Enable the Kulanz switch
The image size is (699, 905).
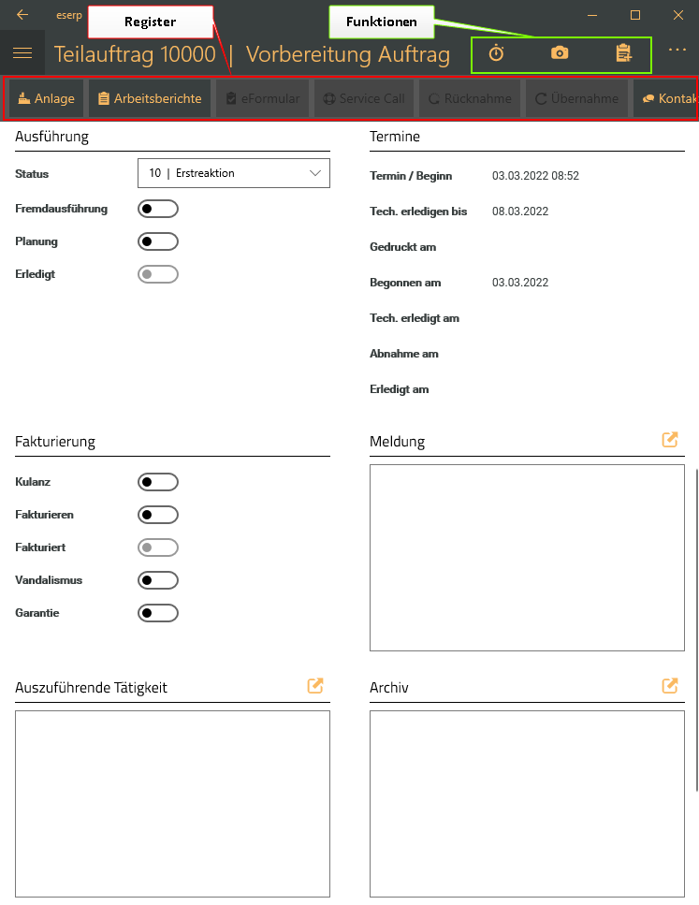pos(158,482)
